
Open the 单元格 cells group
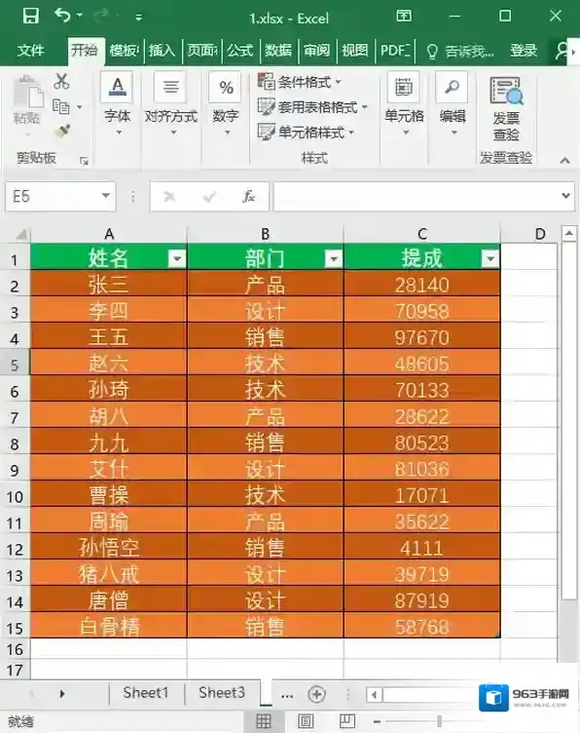404,103
